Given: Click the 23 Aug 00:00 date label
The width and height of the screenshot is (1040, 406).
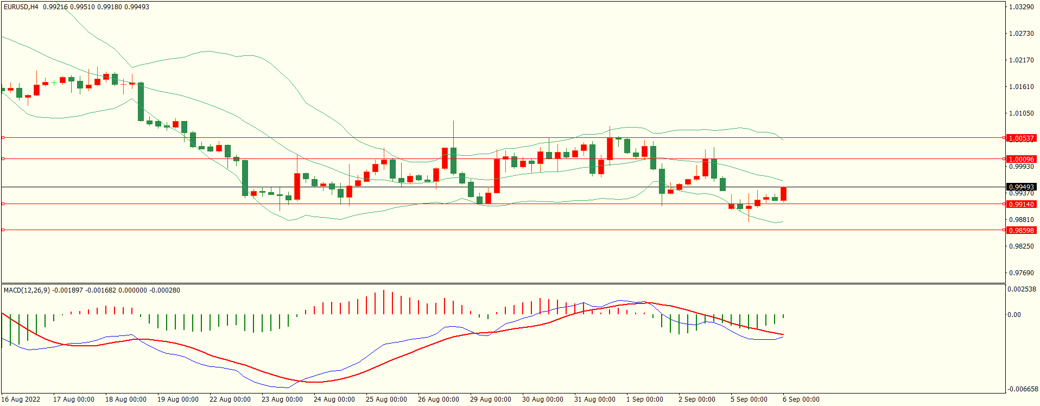Looking at the screenshot, I should [x=282, y=399].
